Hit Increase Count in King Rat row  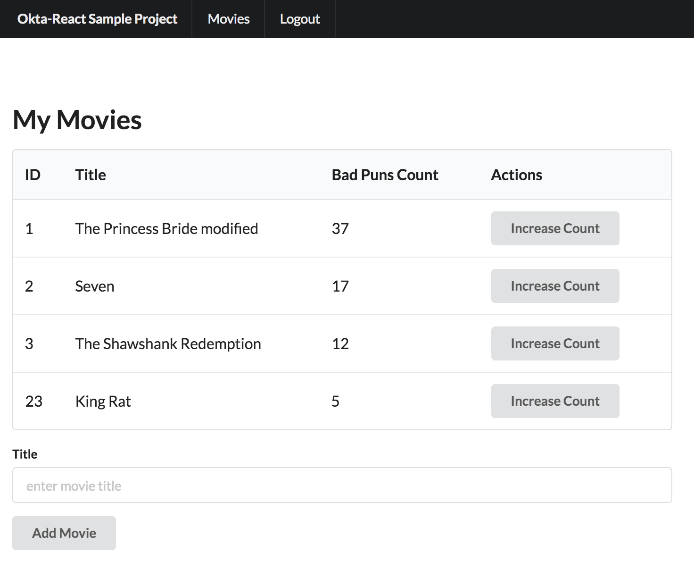pyautogui.click(x=555, y=401)
